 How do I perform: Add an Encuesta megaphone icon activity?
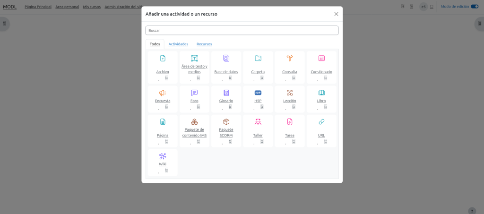pos(163,93)
